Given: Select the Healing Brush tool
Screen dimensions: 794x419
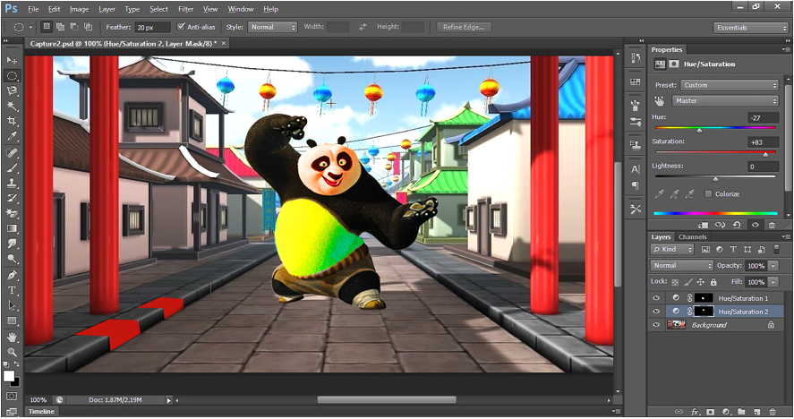Looking at the screenshot, I should tap(12, 152).
